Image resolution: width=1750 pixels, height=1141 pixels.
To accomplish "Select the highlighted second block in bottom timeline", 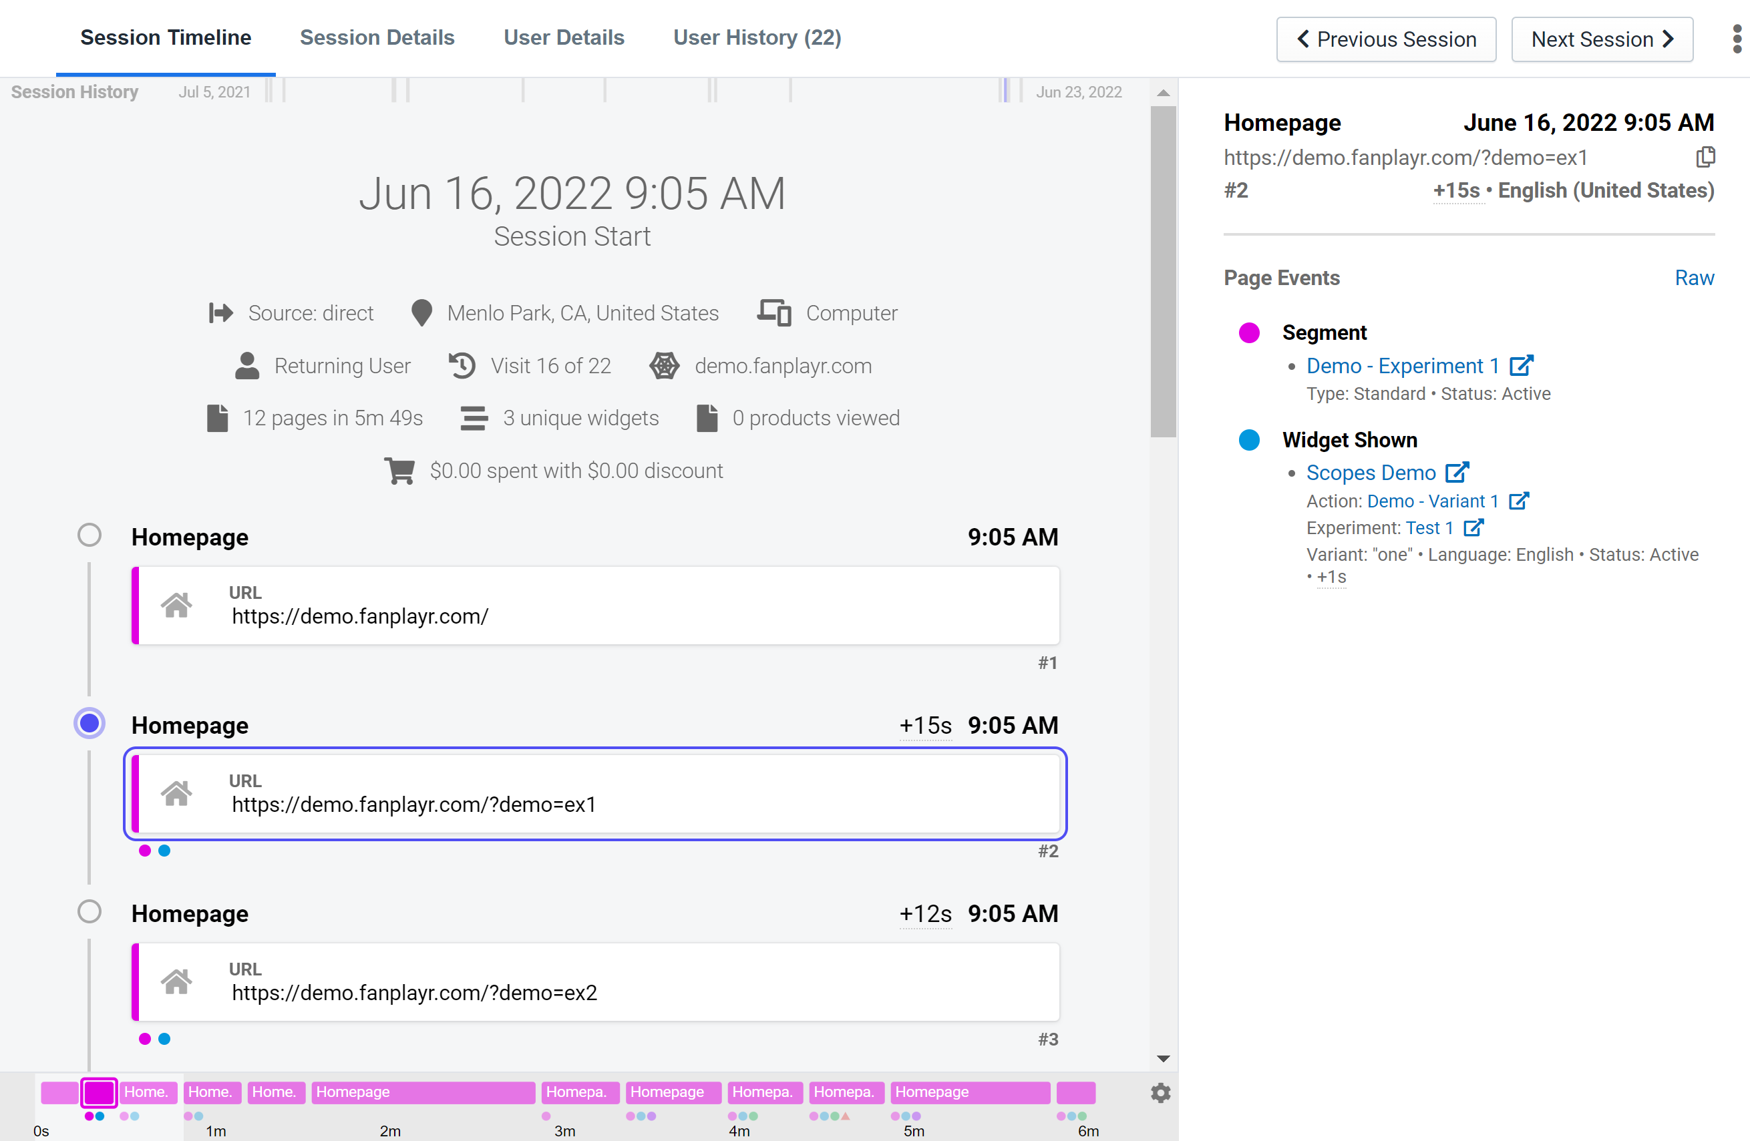I will (99, 1092).
